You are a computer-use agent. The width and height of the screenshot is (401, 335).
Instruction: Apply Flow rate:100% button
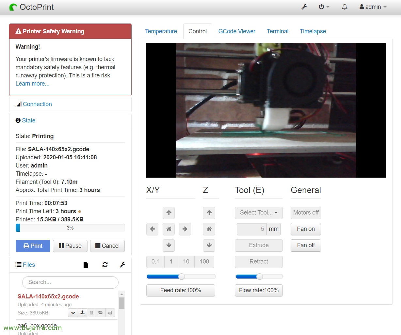tap(259, 290)
